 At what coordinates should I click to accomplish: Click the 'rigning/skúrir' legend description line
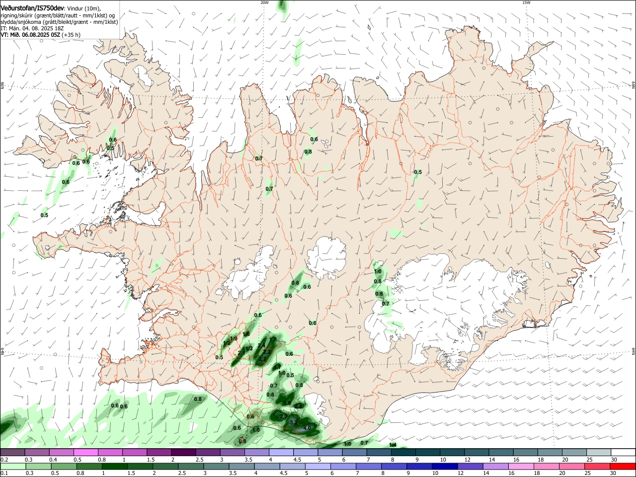click(58, 15)
